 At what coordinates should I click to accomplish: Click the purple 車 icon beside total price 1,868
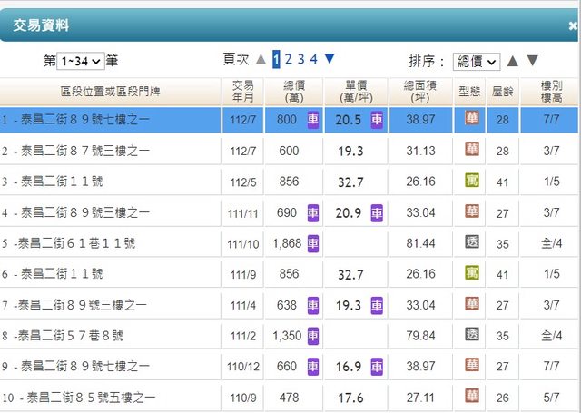pos(313,242)
